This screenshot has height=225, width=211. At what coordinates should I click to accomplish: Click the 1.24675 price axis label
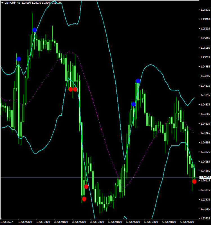tap(205, 105)
